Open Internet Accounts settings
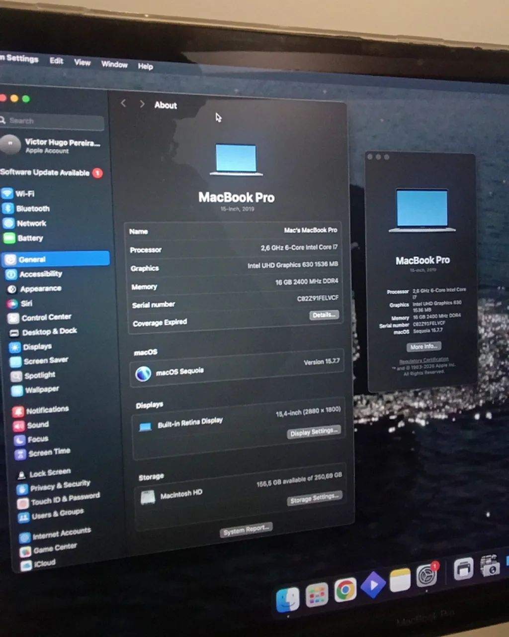Screen dimensions: 509x637 tap(56, 534)
